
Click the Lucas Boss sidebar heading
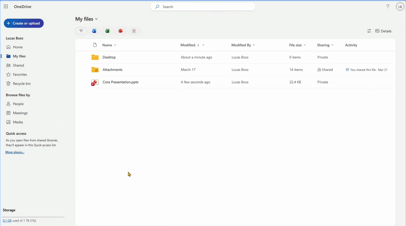click(14, 38)
